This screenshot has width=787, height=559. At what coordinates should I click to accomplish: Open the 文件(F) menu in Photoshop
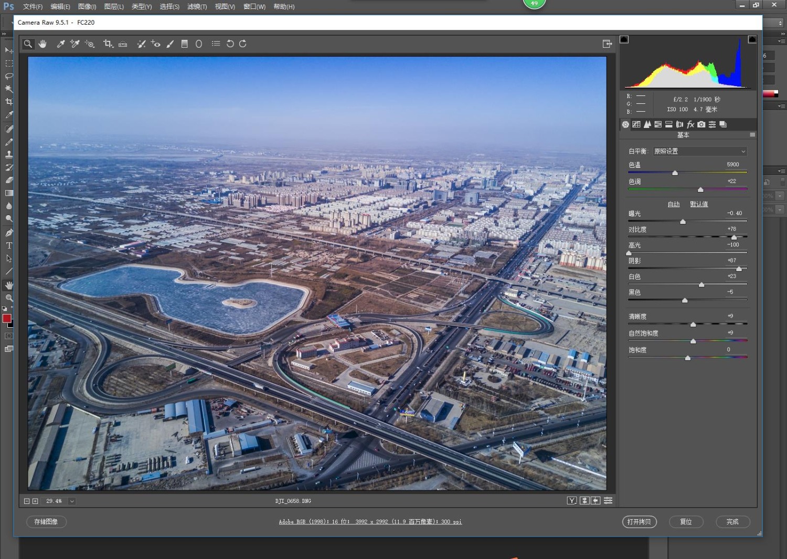pyautogui.click(x=33, y=7)
